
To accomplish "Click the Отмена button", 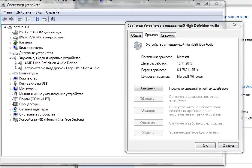I will pyautogui.click(x=228, y=146).
